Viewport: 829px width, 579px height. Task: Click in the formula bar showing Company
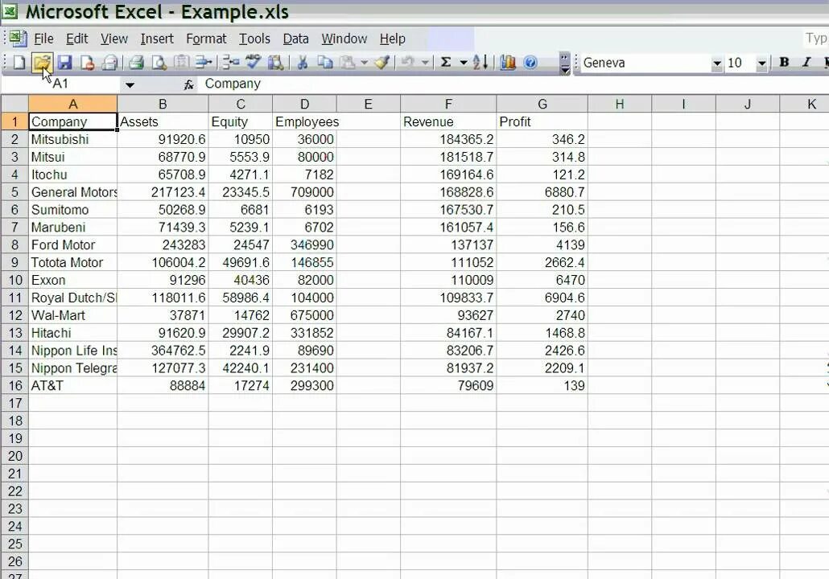[x=513, y=84]
